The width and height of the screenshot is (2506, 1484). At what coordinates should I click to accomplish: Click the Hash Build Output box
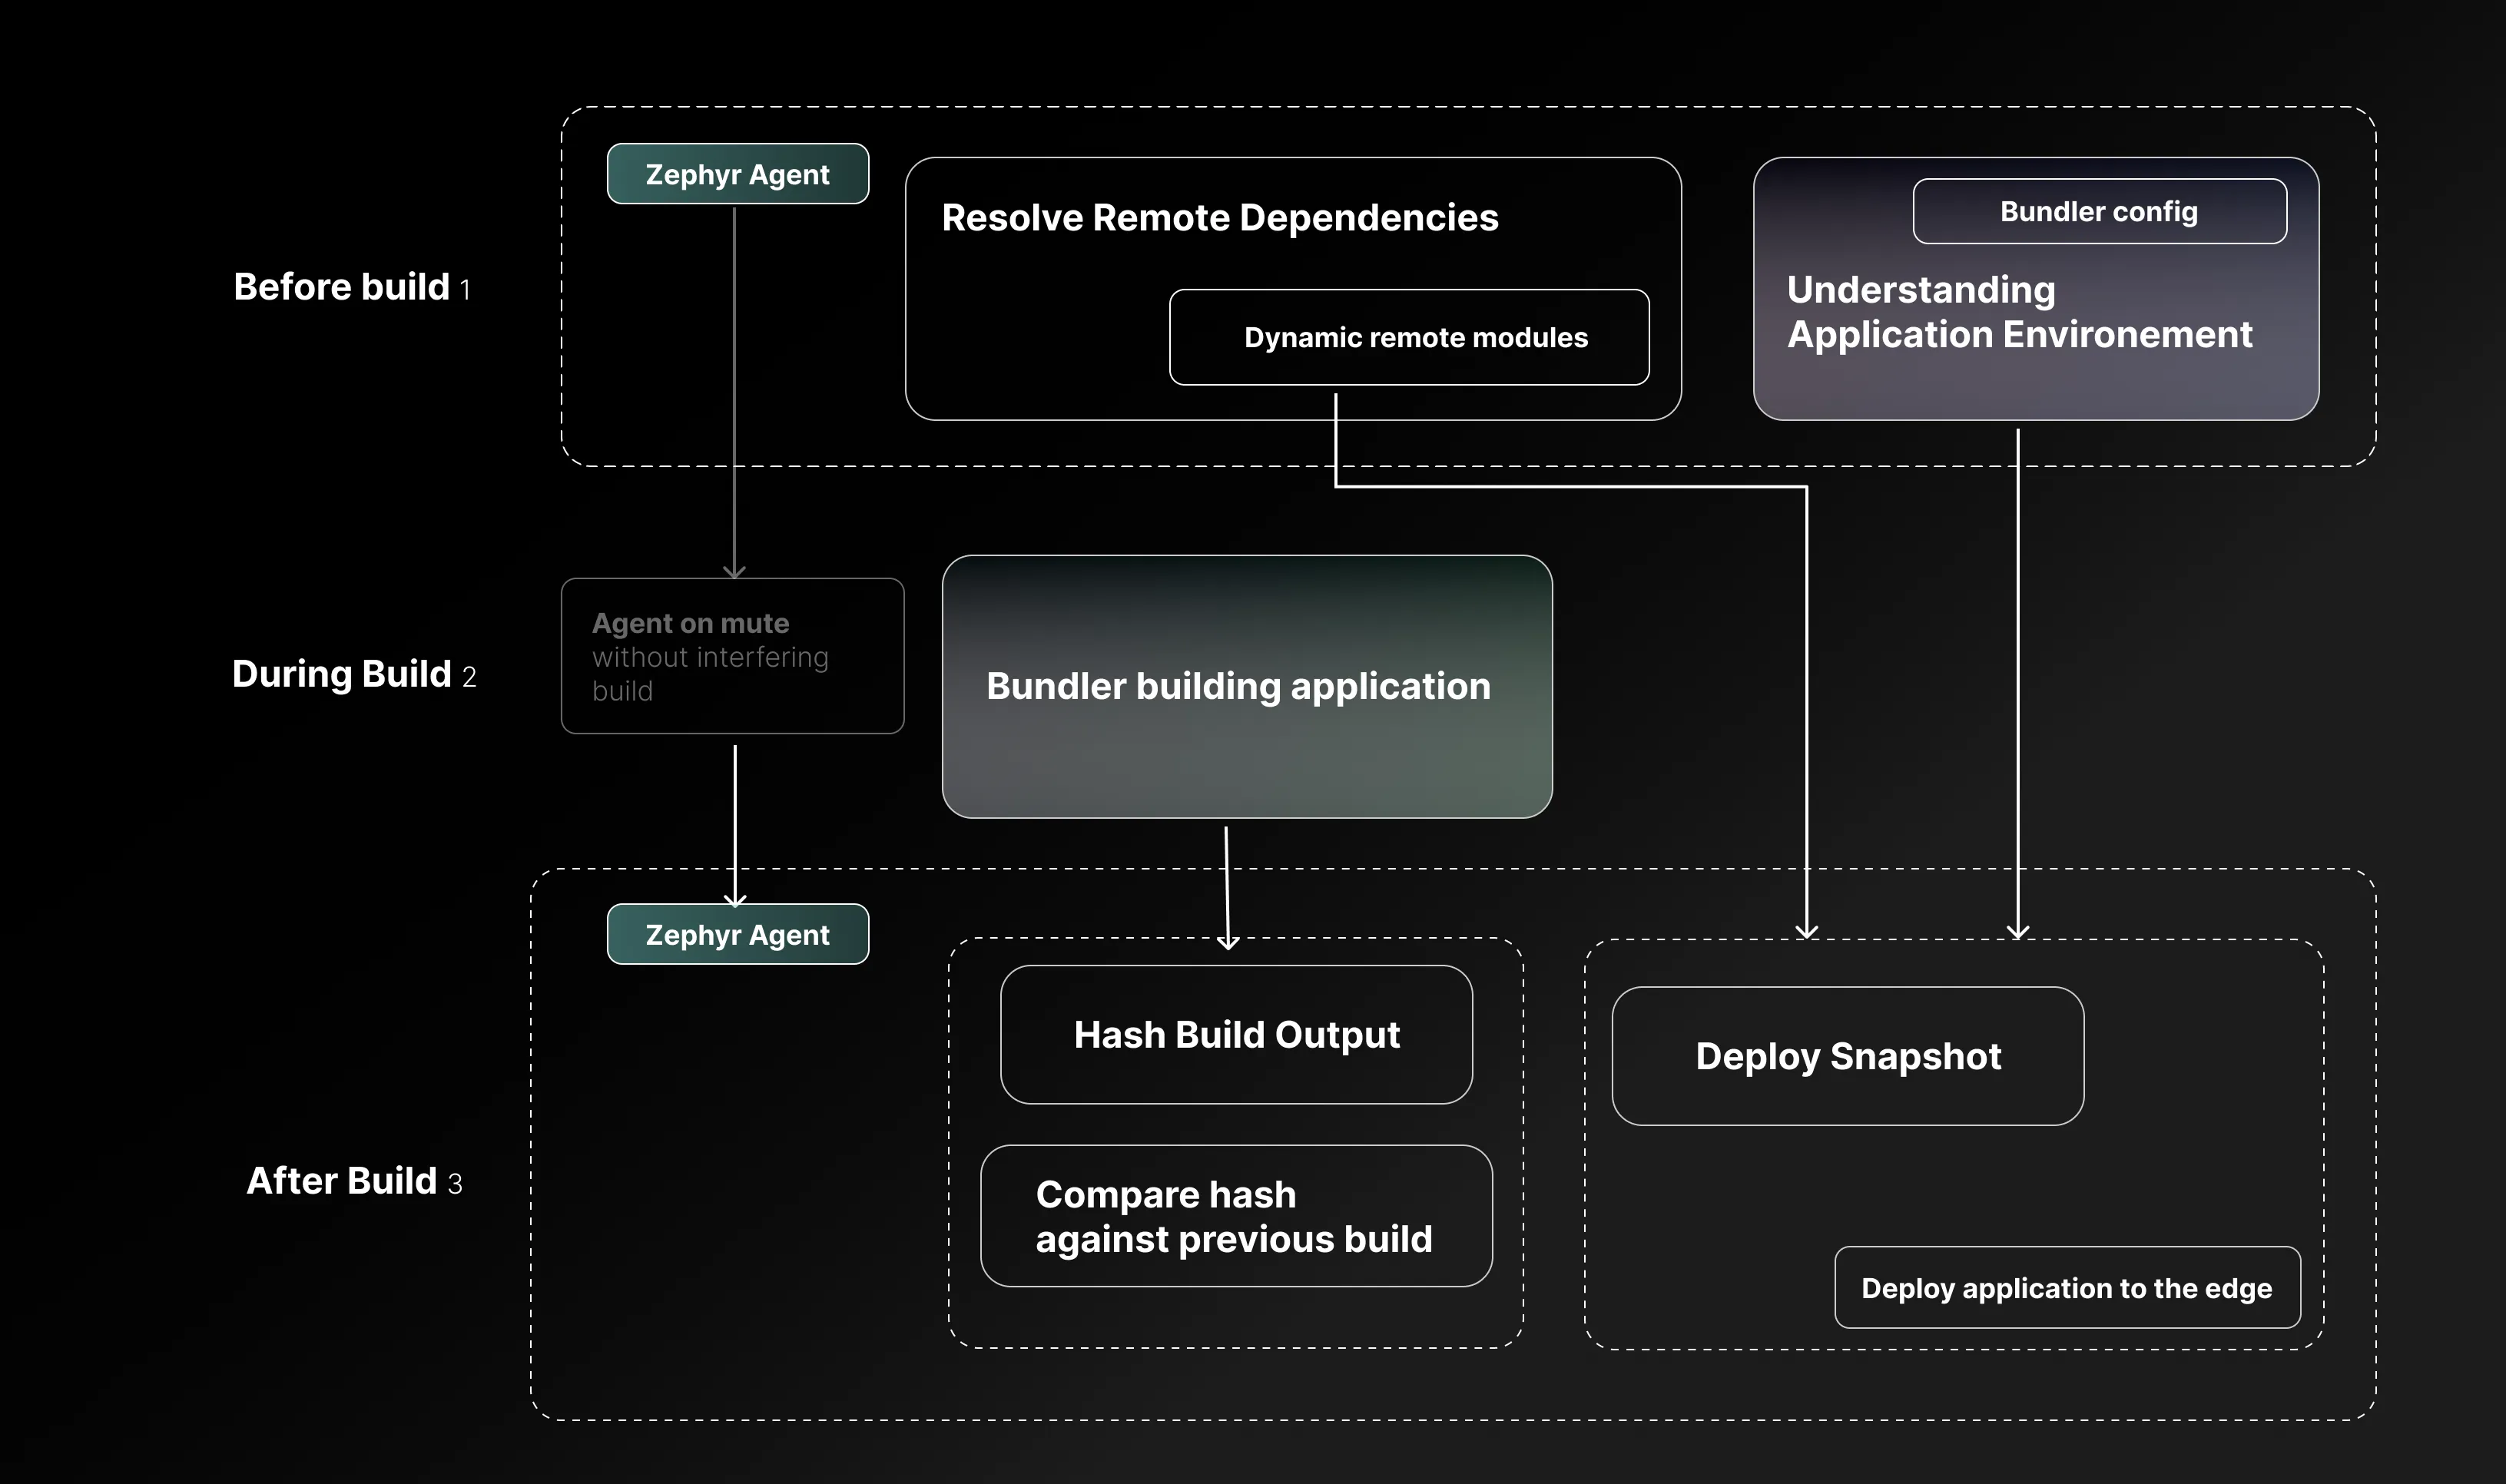(x=1236, y=1034)
